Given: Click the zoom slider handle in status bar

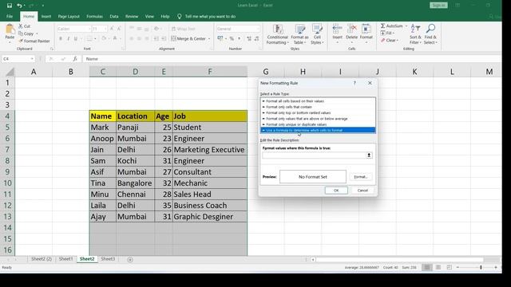Looking at the screenshot, I should (x=481, y=267).
